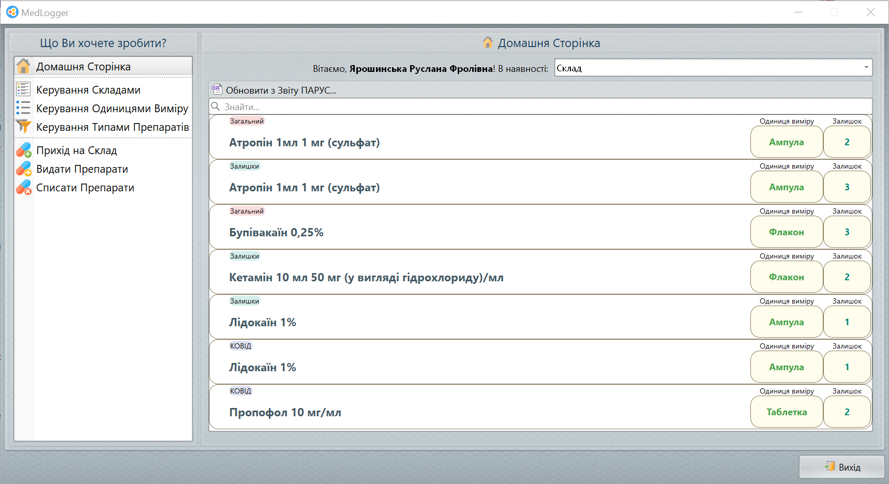Click Обновити з Звіту ПАРУС button
889x484 pixels.
point(281,90)
